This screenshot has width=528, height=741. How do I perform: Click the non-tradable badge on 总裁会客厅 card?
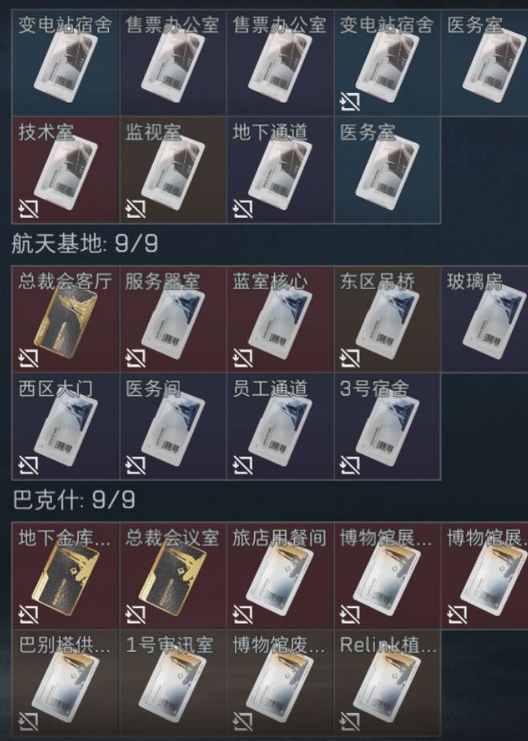[x=28, y=358]
